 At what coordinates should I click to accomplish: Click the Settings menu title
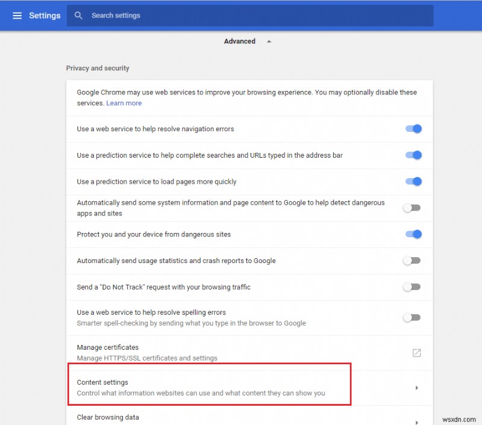tap(45, 15)
